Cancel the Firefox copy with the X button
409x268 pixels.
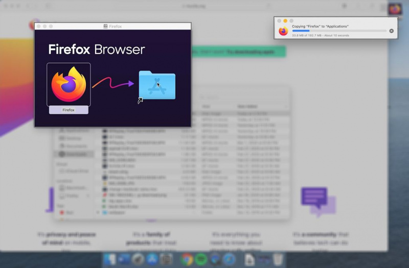391,31
